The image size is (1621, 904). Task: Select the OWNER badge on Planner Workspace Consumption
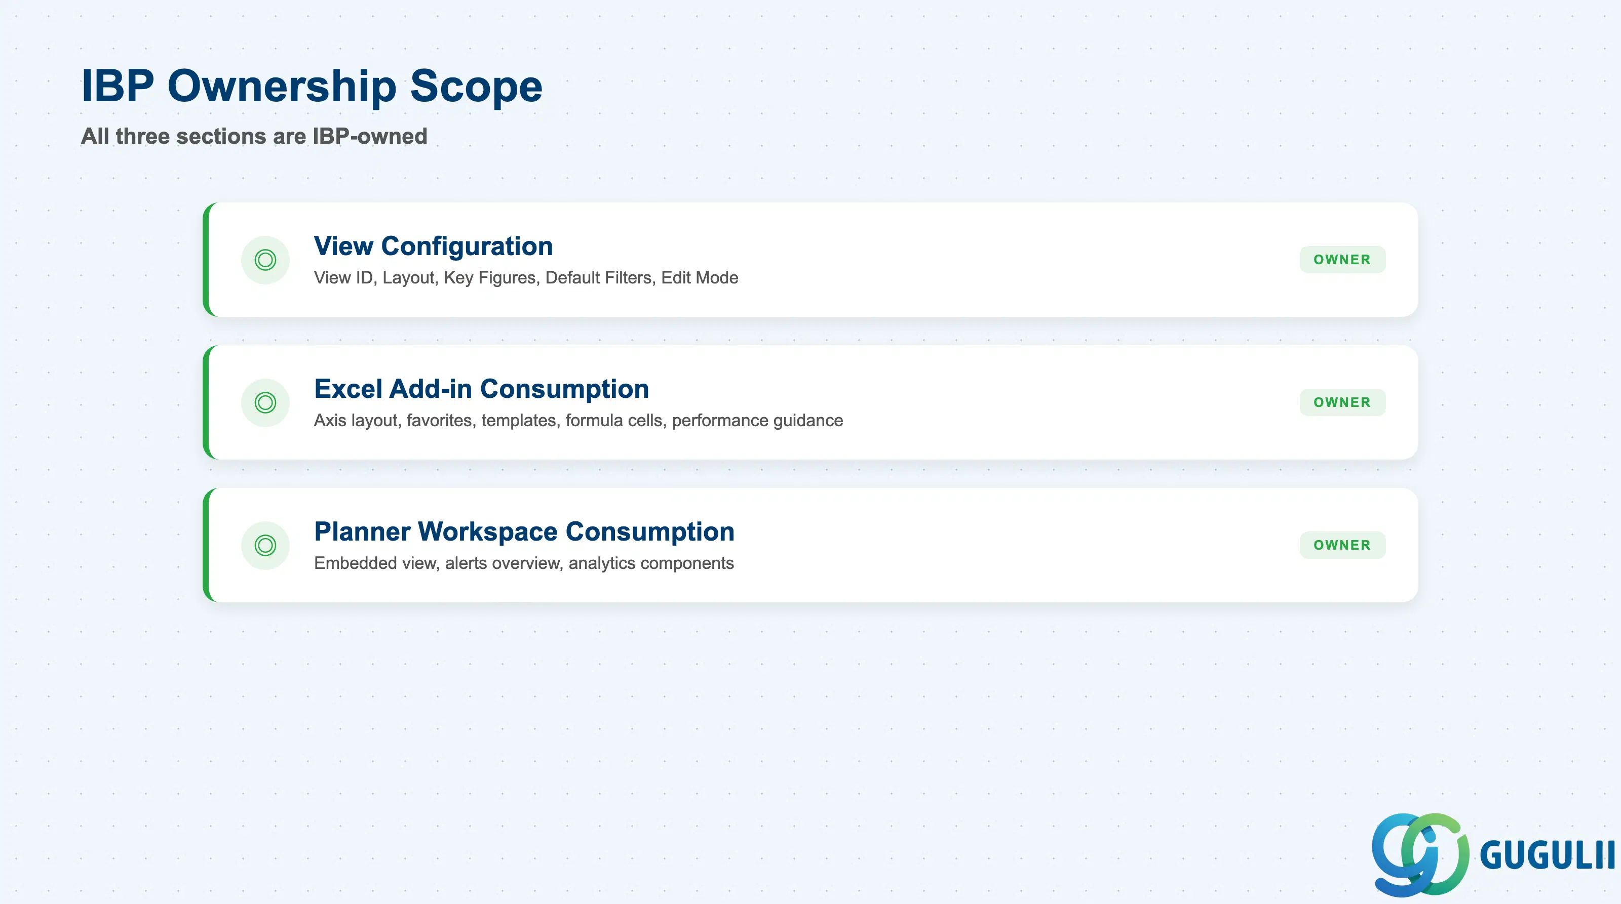pos(1342,545)
